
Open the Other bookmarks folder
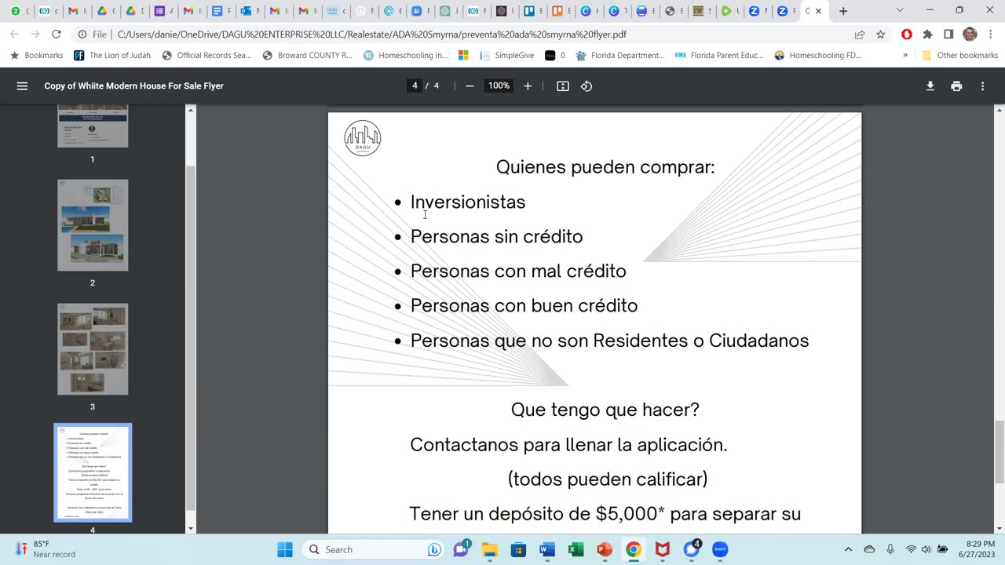[959, 56]
